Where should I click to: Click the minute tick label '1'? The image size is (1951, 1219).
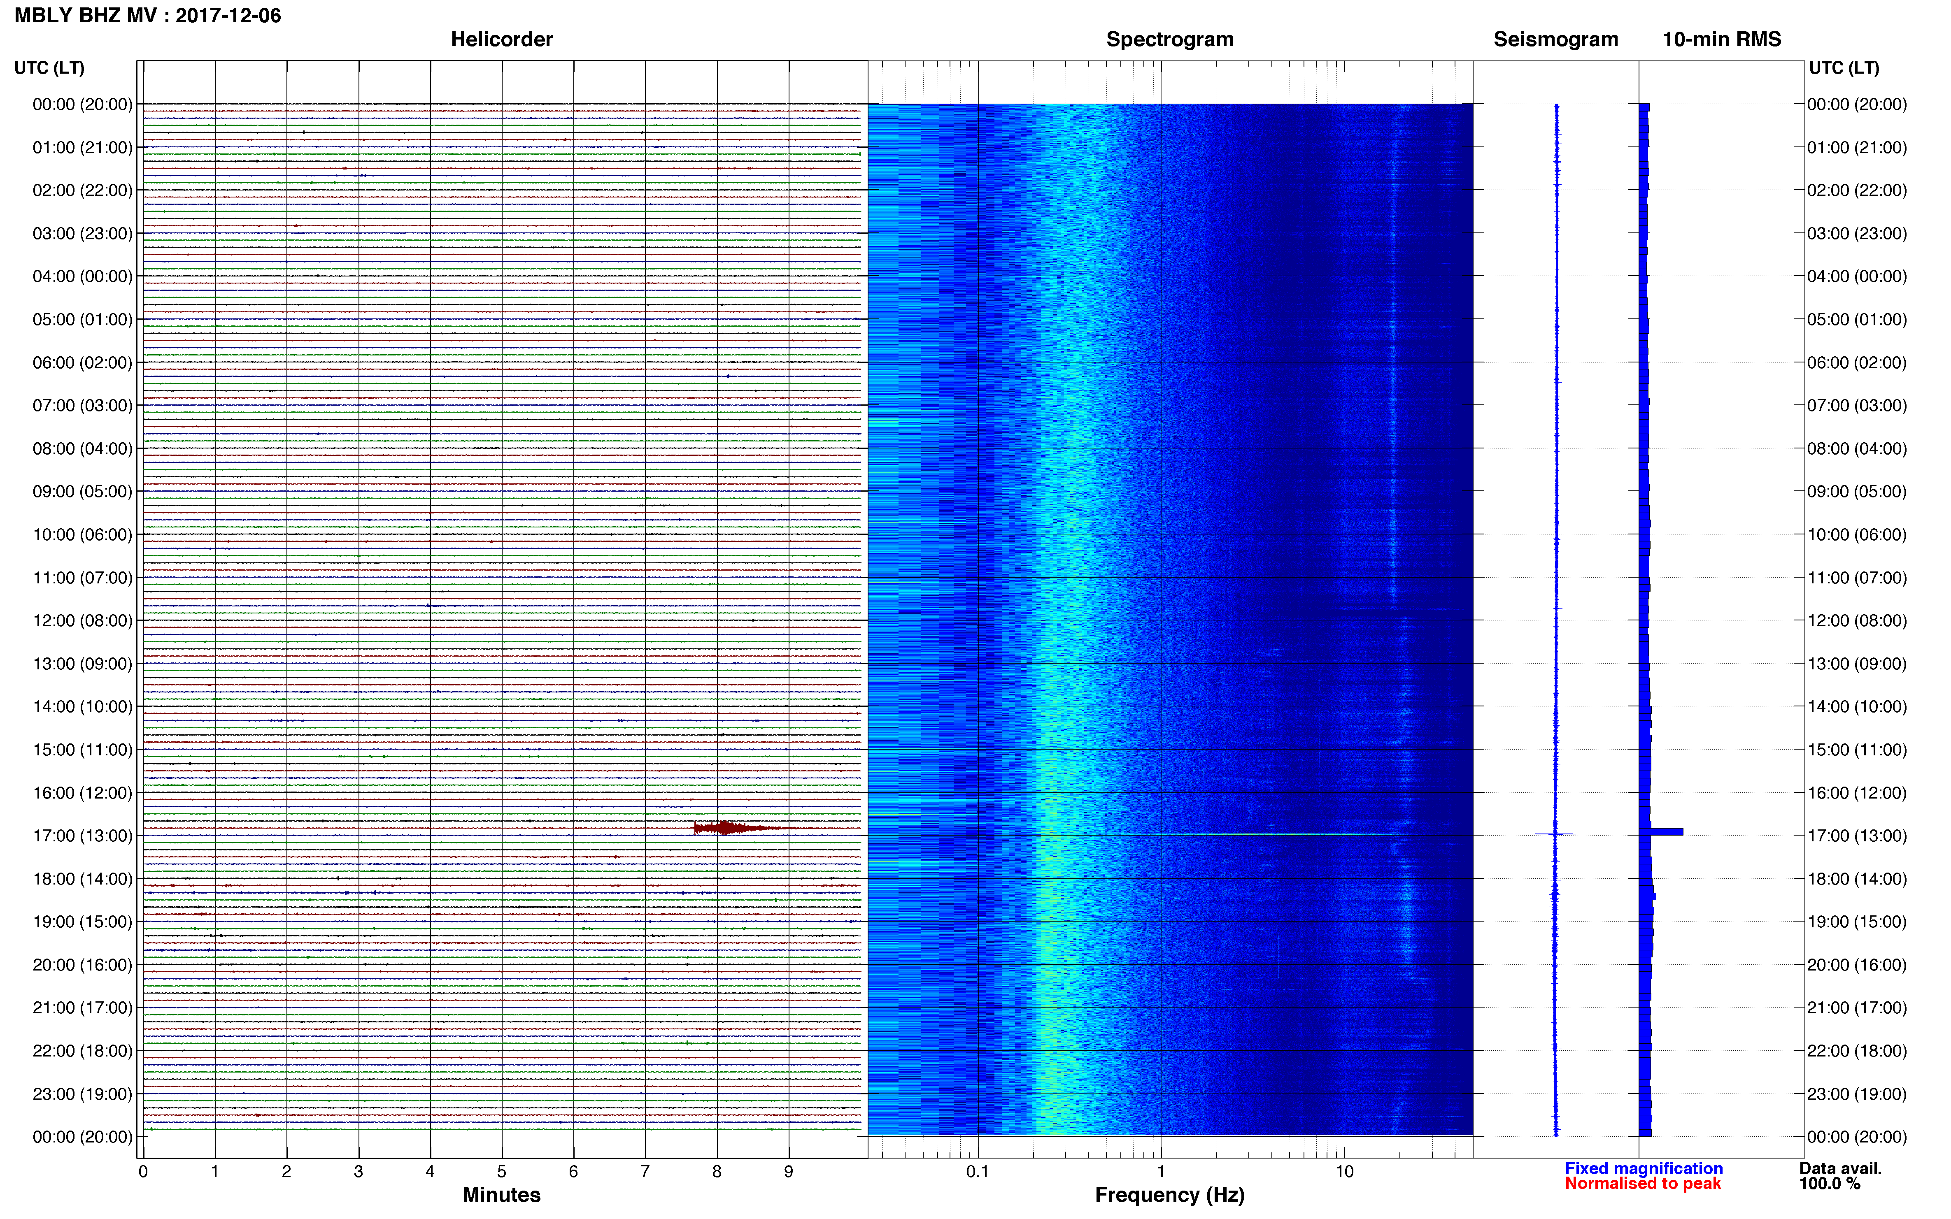click(214, 1171)
